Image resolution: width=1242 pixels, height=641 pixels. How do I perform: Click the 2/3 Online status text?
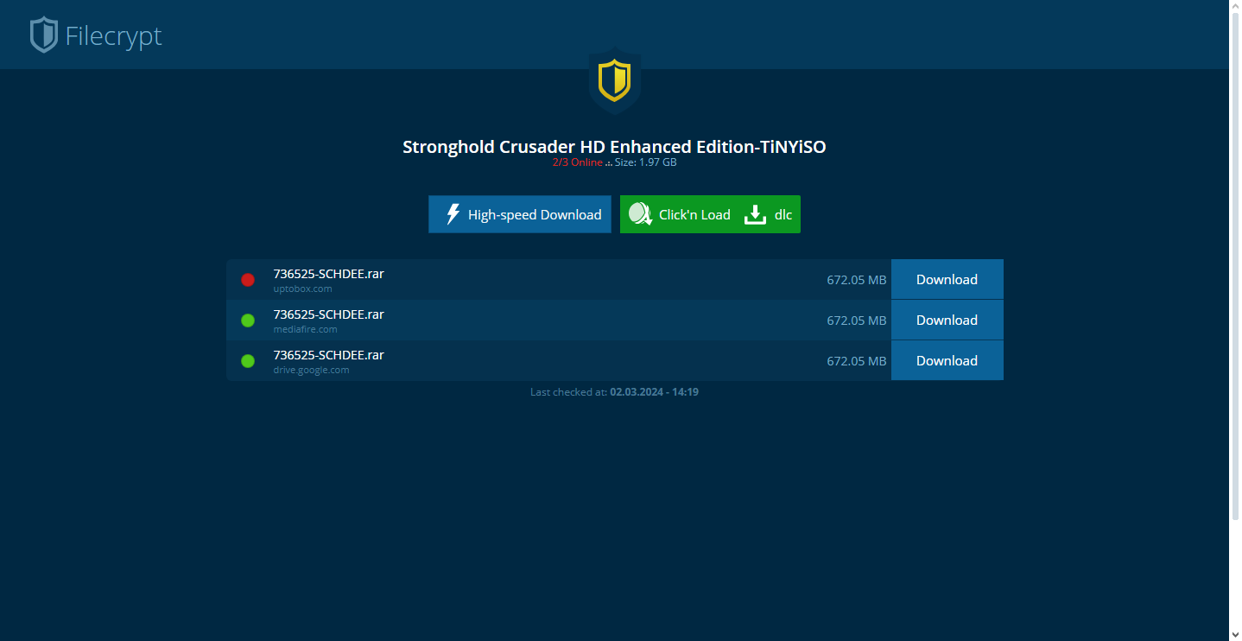tap(577, 162)
